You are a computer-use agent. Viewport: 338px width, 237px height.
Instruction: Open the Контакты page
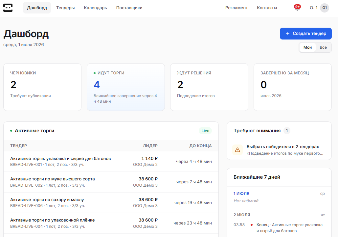coord(267,8)
